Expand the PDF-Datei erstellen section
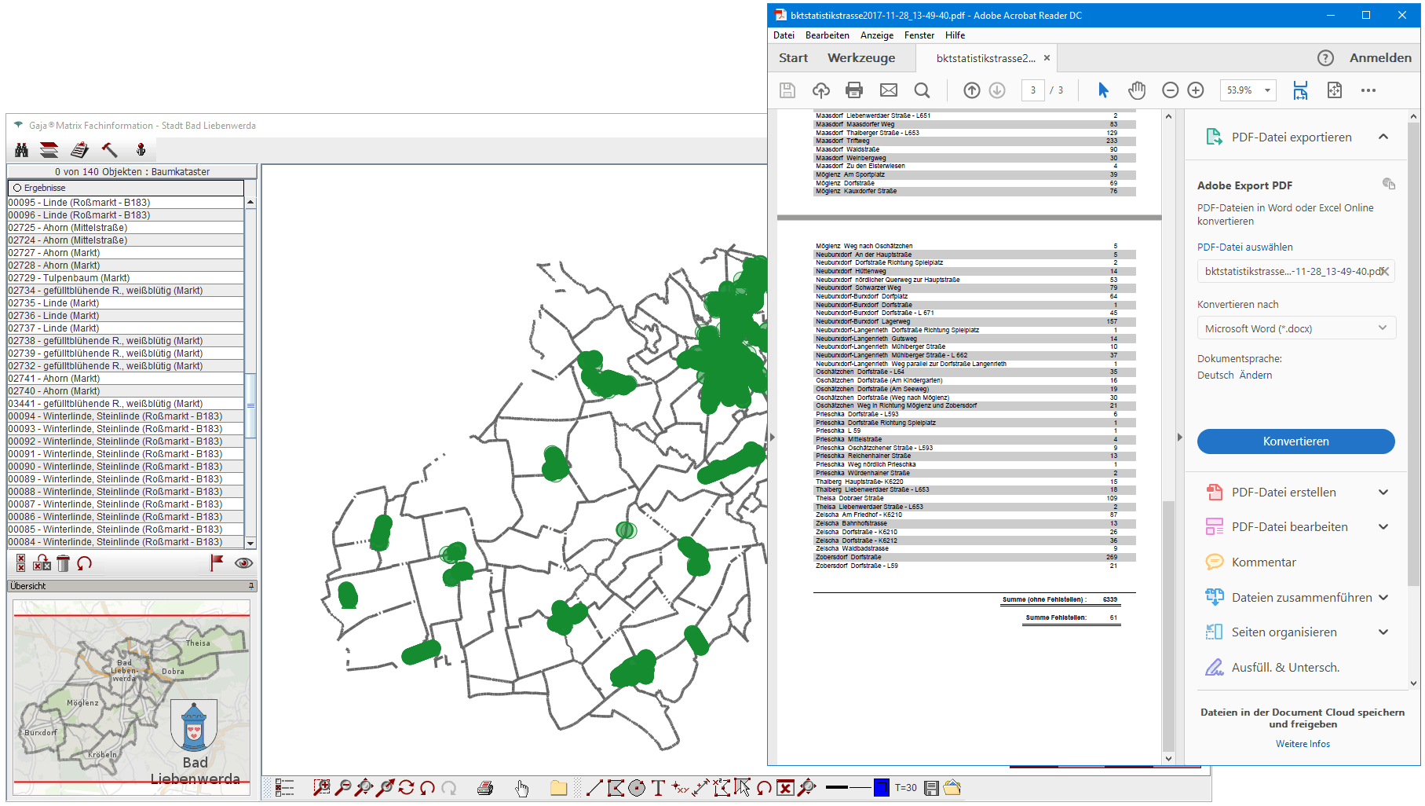Image resolution: width=1425 pixels, height=806 pixels. 1383,493
